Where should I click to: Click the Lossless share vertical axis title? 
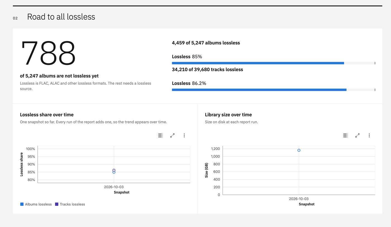pyautogui.click(x=22, y=164)
